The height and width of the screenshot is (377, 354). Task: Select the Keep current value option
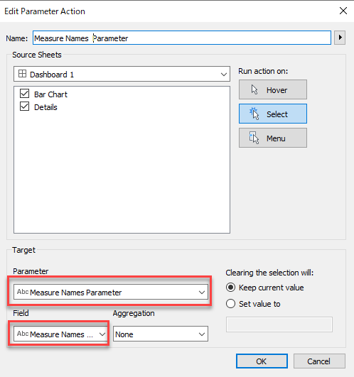(x=230, y=288)
